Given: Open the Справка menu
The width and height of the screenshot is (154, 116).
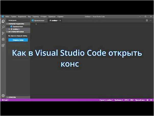Looking at the screenshot, I should click(60, 17).
